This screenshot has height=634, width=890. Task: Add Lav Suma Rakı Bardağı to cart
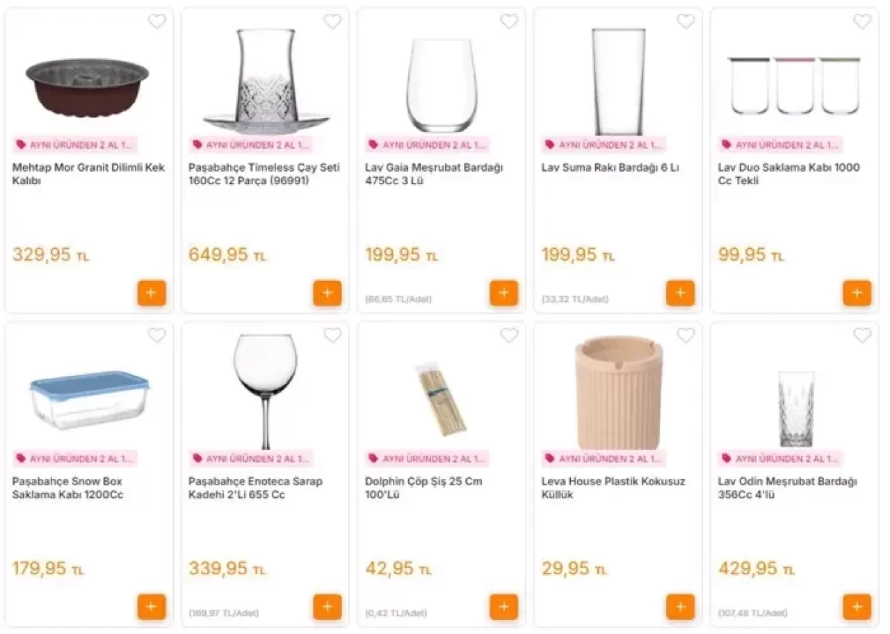681,293
